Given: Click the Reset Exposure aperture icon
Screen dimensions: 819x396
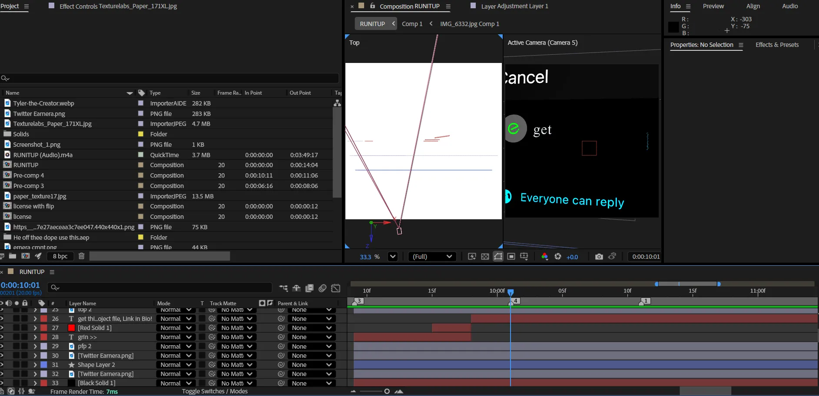Looking at the screenshot, I should click(558, 257).
